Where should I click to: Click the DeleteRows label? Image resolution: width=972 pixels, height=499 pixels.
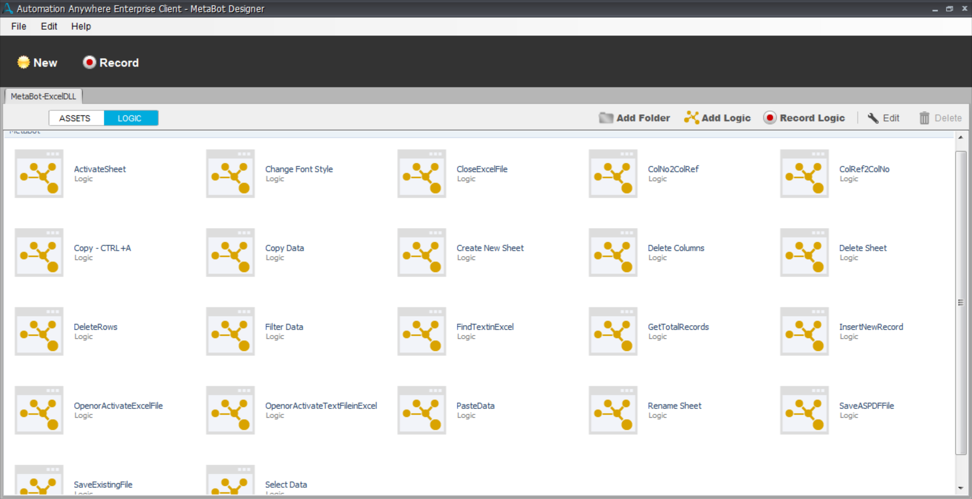click(x=96, y=327)
